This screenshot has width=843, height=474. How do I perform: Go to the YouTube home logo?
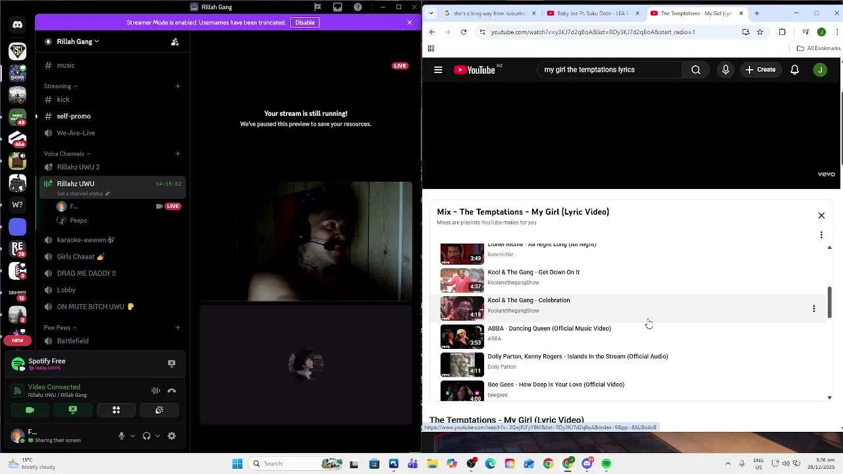pos(474,70)
